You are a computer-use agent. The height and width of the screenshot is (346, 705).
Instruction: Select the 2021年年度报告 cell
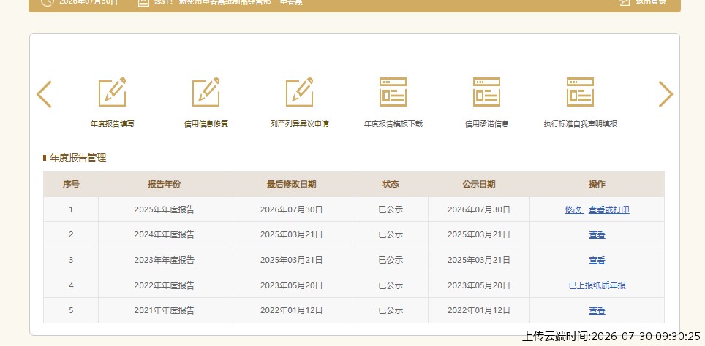(x=164, y=310)
